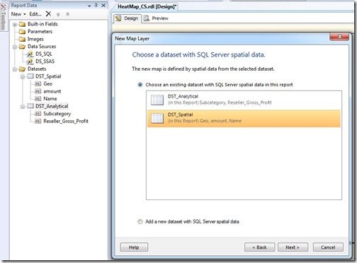This screenshot has height=263, width=357.
Task: Click the Reseller_Gross_Profit field icon
Action: click(x=38, y=121)
